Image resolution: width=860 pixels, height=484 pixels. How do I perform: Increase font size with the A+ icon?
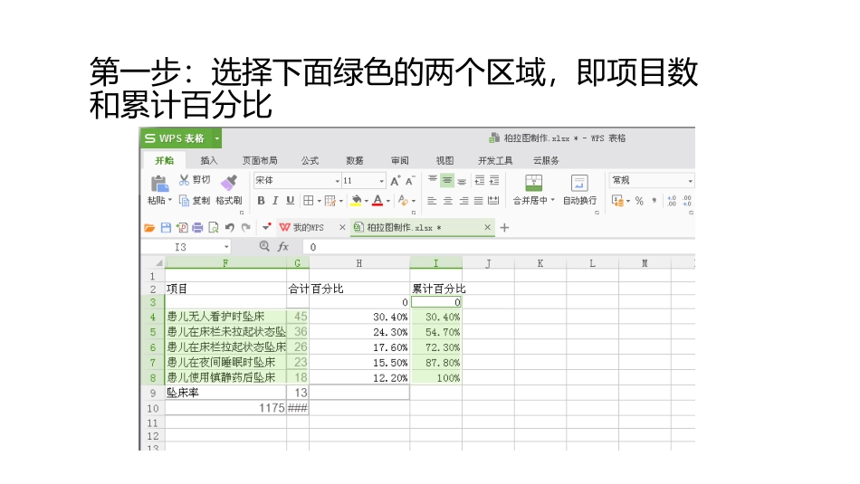(x=395, y=180)
